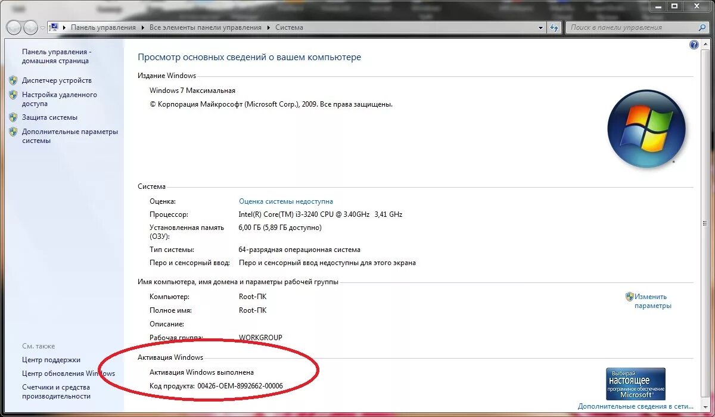Click 'WORKGROUP' workgroup value
This screenshot has width=715, height=417.
(x=260, y=337)
